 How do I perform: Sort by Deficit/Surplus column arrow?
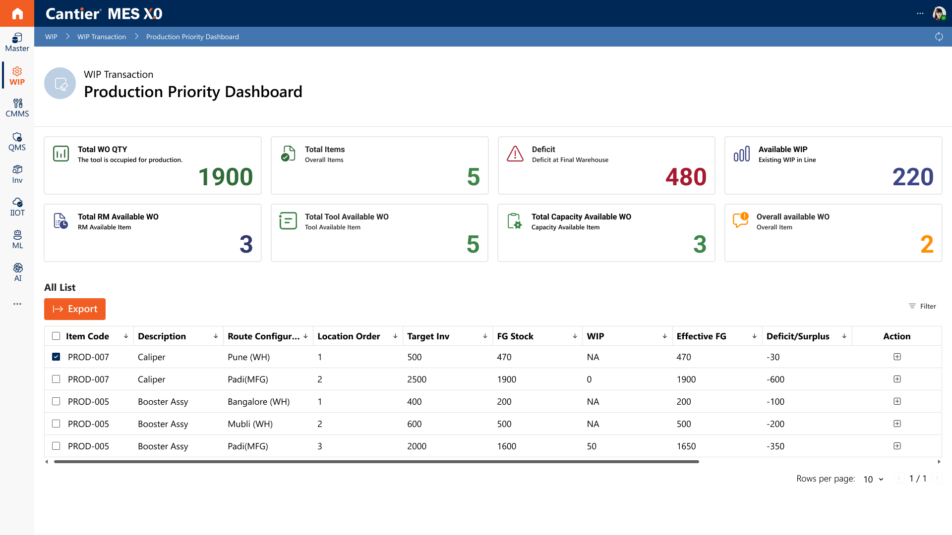(844, 336)
